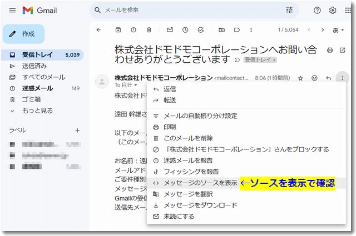Expand もっと見る in sidebar
Viewport: 356px width, 236px height.
[x=42, y=111]
